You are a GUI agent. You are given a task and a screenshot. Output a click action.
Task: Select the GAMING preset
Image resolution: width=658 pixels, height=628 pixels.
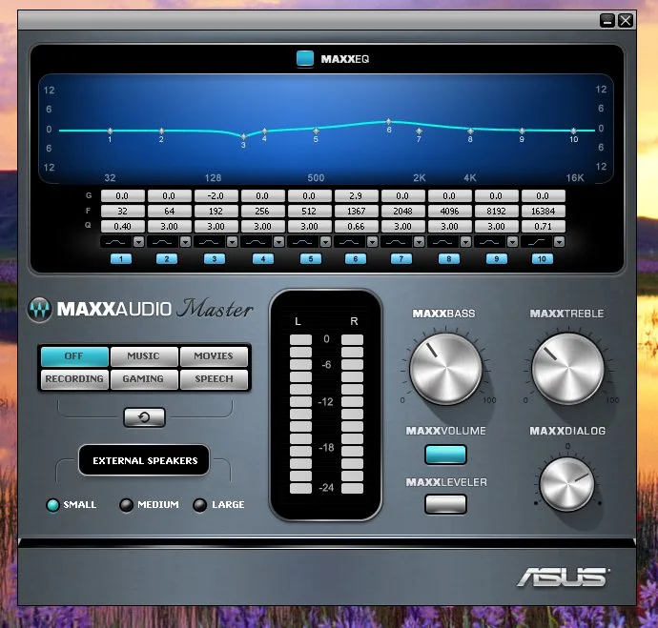click(144, 379)
